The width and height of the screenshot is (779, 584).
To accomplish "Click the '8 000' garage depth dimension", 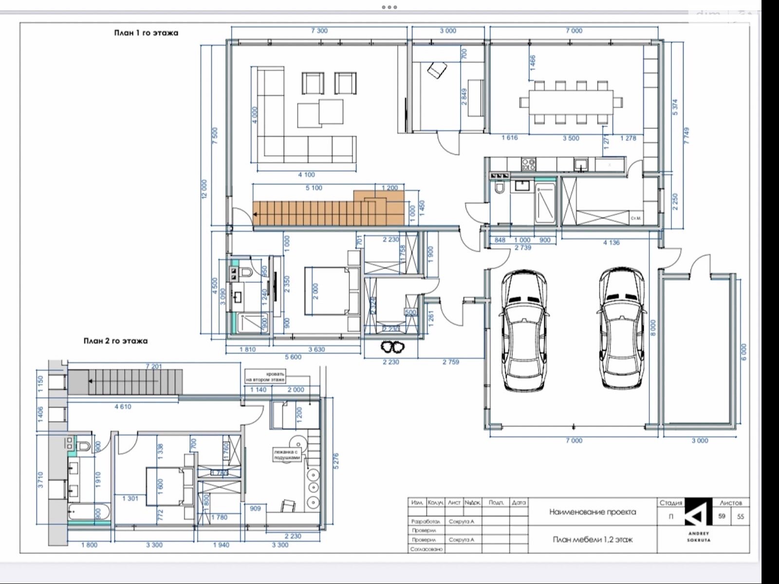I will (653, 328).
